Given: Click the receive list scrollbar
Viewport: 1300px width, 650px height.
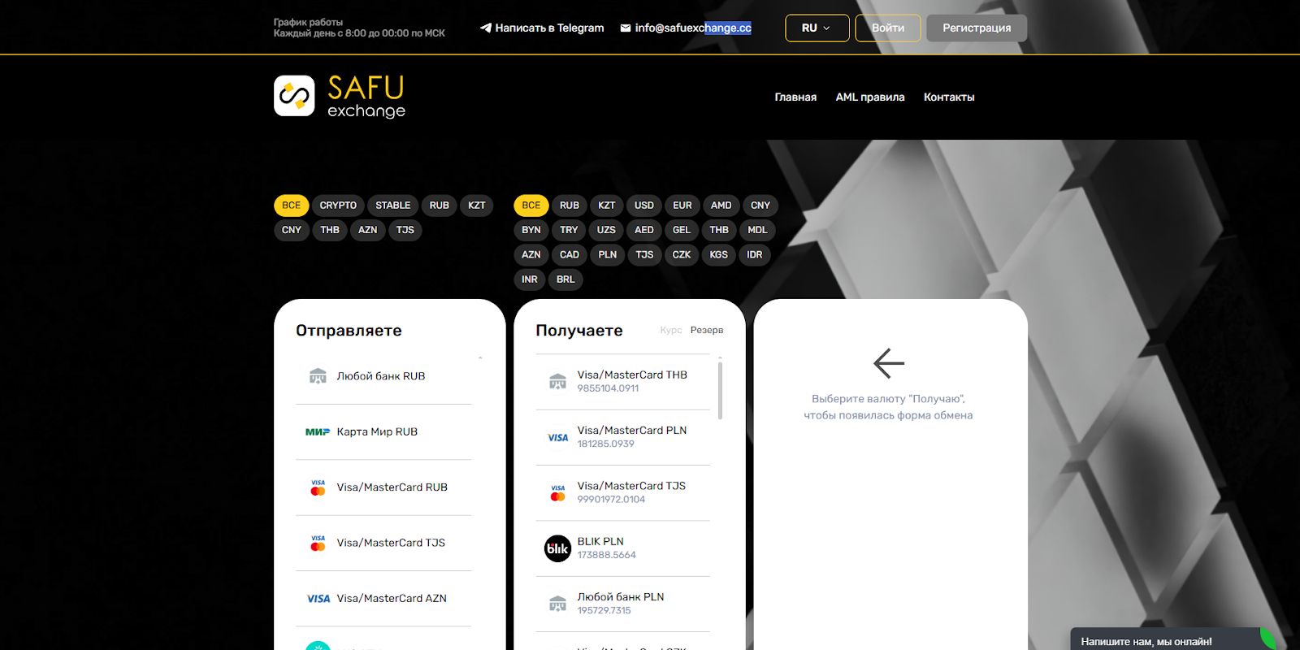Looking at the screenshot, I should tap(720, 391).
